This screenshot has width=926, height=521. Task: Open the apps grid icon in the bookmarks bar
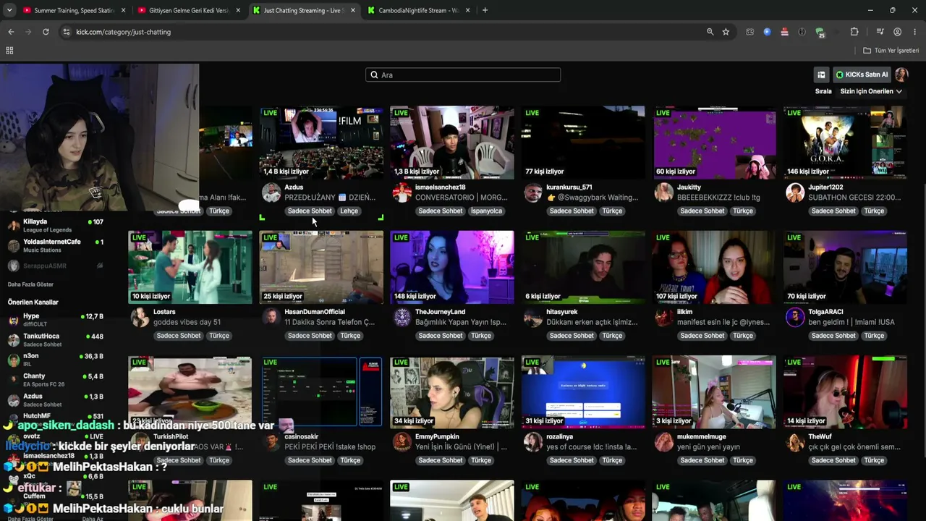9,51
